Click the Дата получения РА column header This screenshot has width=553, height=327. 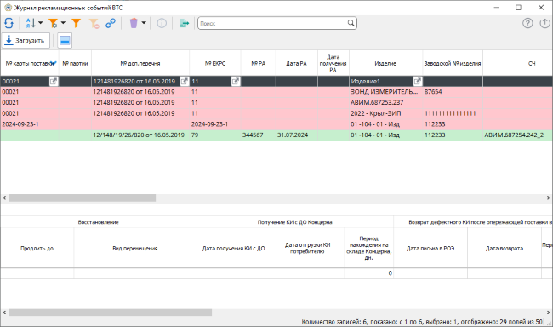334,64
